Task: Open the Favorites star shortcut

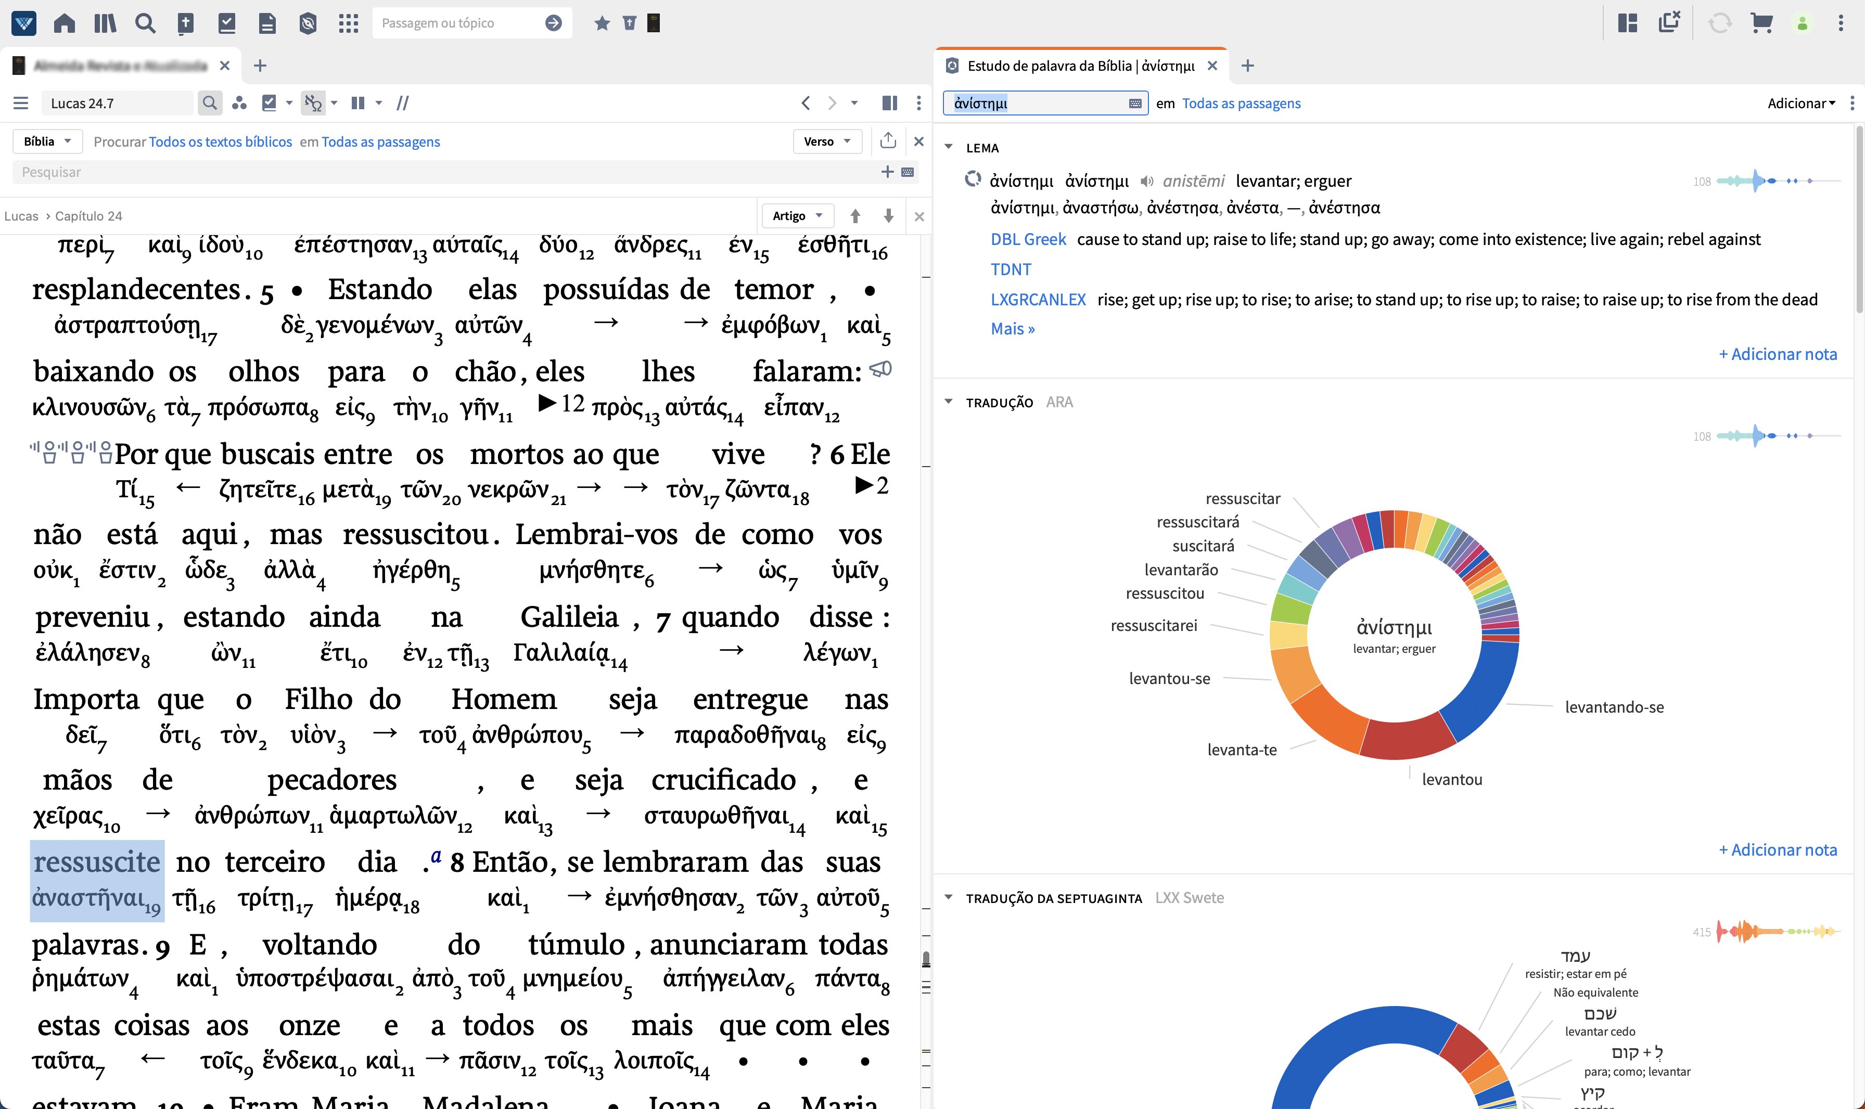Action: click(602, 23)
